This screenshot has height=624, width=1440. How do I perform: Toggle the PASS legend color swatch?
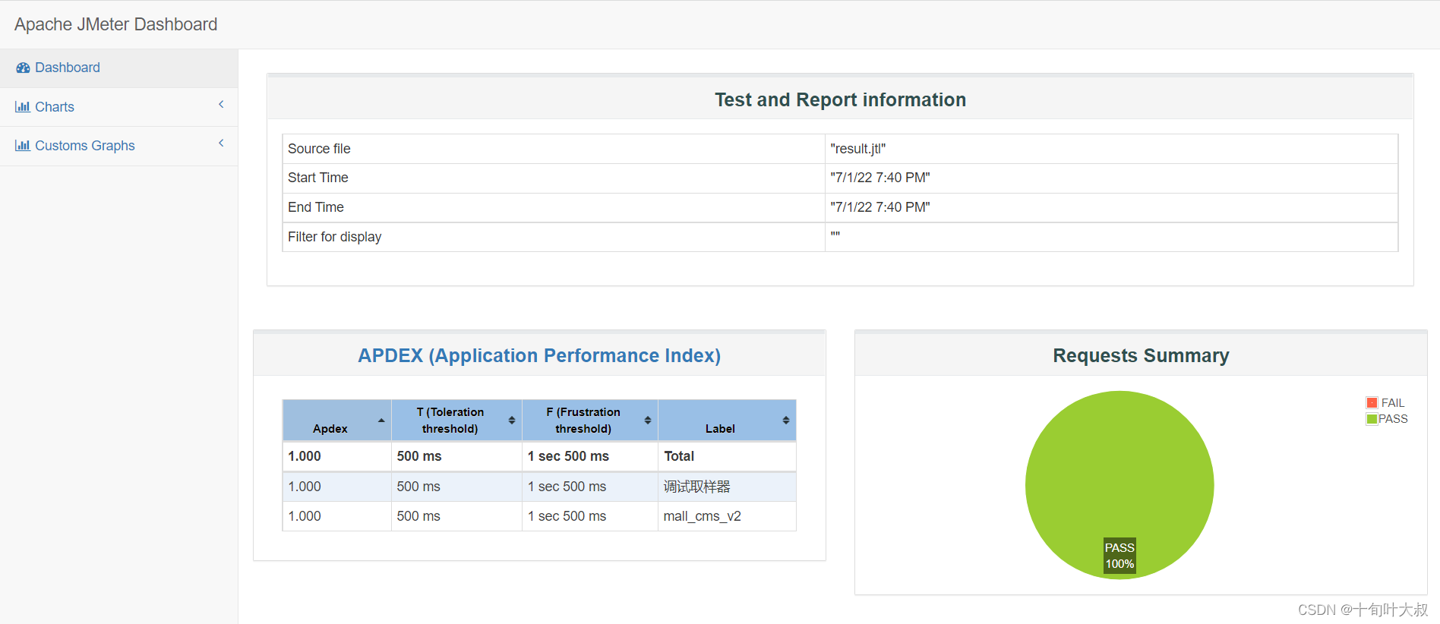point(1372,419)
